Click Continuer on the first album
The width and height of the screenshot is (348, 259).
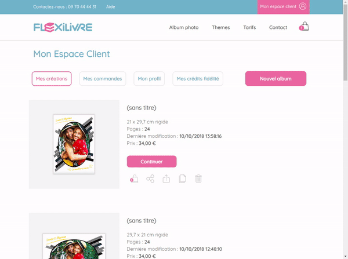(x=151, y=162)
